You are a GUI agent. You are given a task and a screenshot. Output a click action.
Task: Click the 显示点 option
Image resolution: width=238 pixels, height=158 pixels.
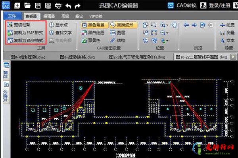pyautogui.click(x=58, y=25)
